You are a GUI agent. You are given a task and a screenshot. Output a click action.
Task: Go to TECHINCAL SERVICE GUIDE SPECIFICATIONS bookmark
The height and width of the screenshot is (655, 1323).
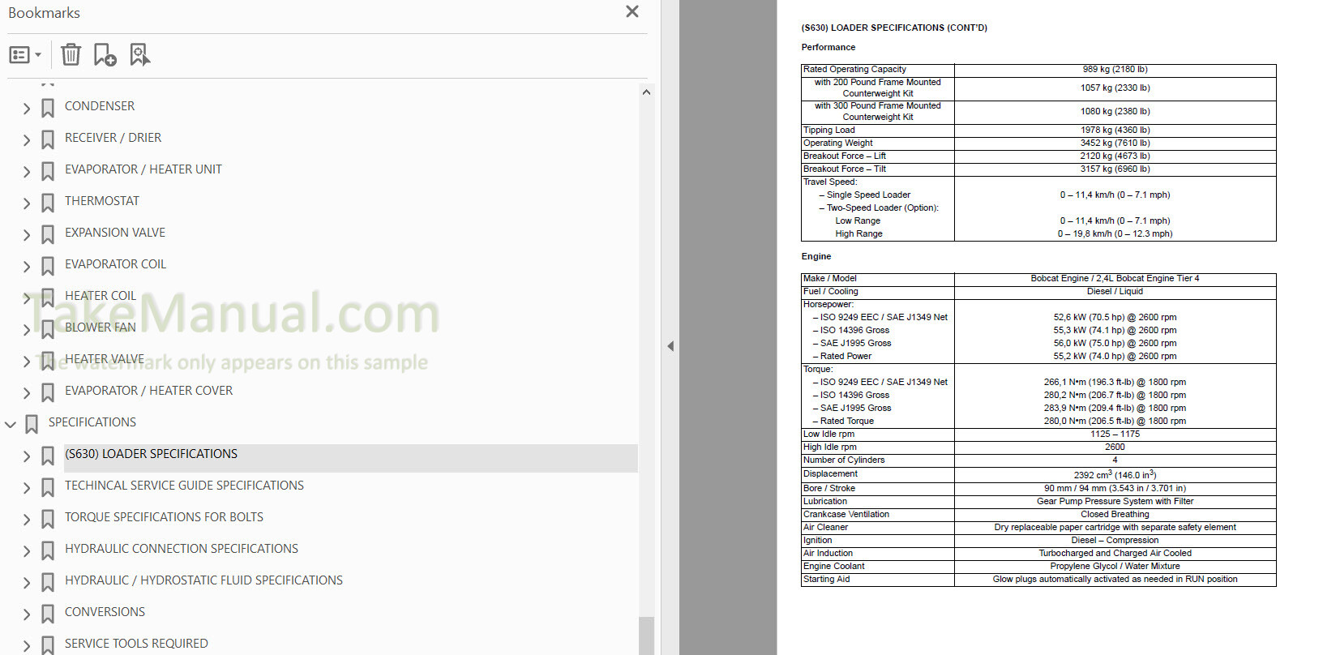click(184, 486)
